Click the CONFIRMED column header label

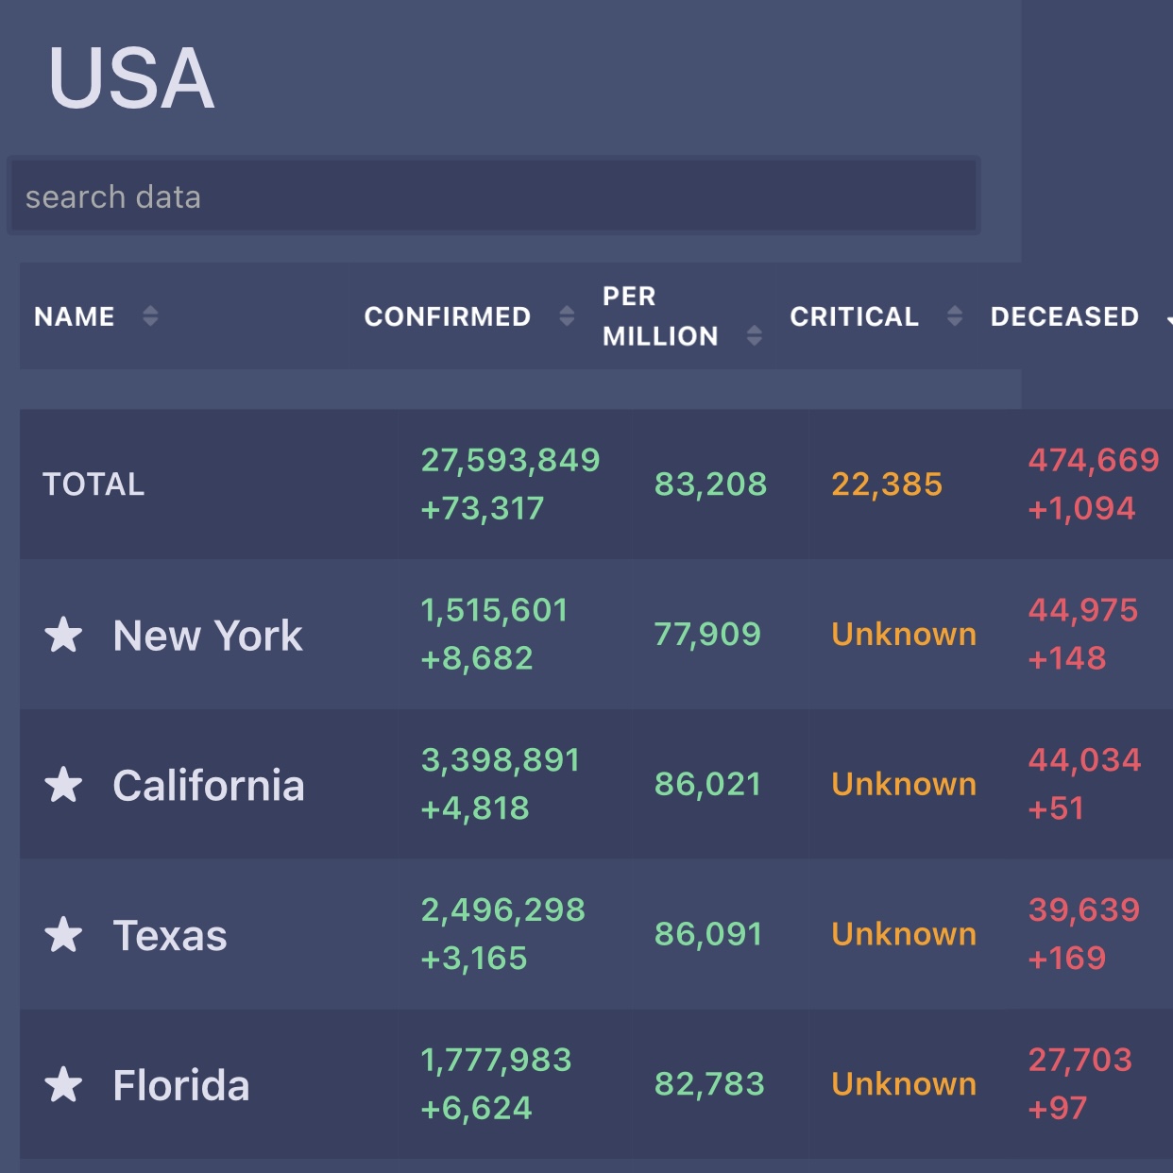click(x=448, y=316)
